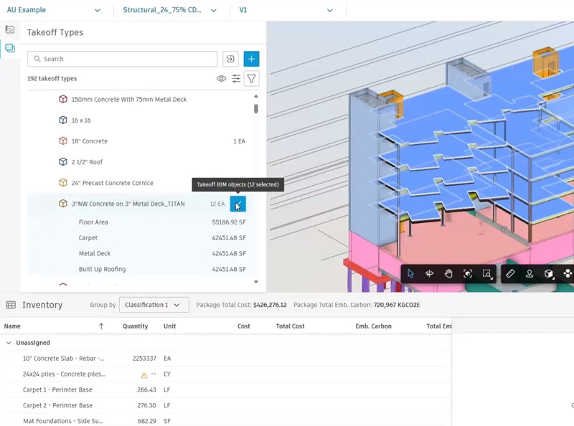Open the Classification 1 group-by dropdown

point(153,305)
